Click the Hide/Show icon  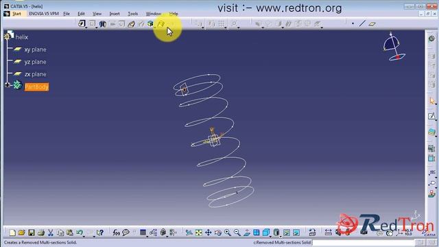coord(287,233)
